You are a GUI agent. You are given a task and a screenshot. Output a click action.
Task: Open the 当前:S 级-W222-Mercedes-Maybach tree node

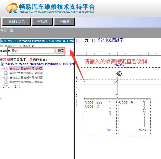tap(39, 64)
